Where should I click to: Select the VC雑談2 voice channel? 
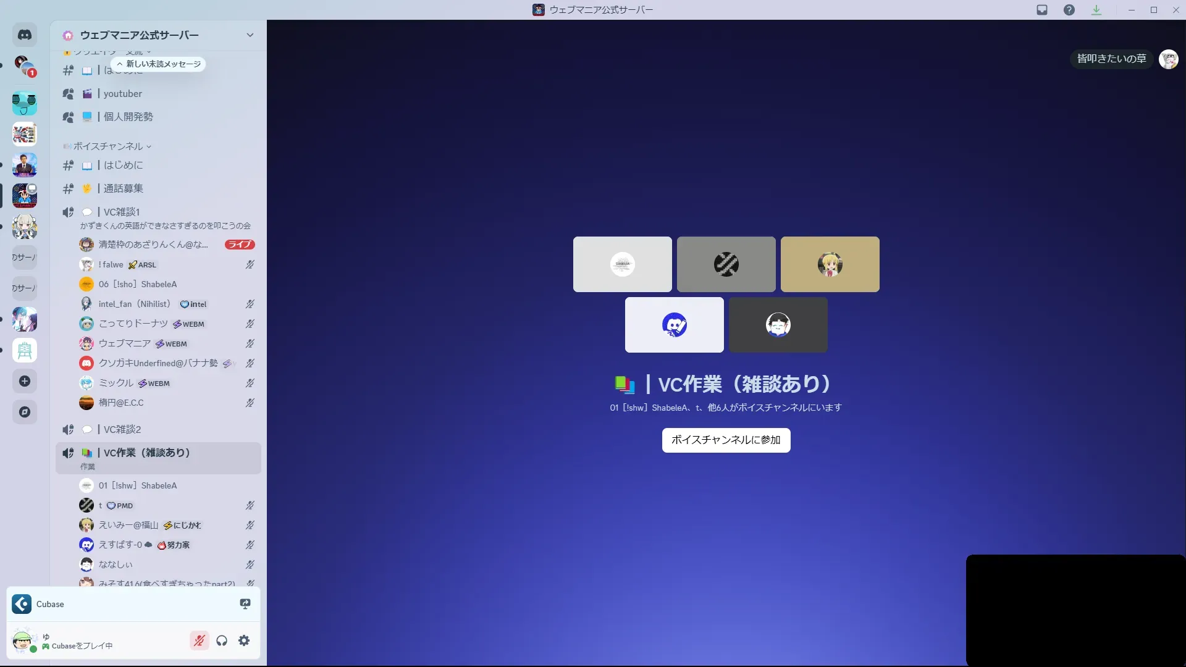pos(122,429)
